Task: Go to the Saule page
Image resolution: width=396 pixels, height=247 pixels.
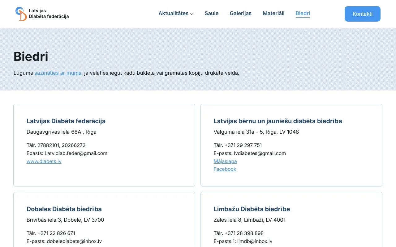Action: coord(212,13)
